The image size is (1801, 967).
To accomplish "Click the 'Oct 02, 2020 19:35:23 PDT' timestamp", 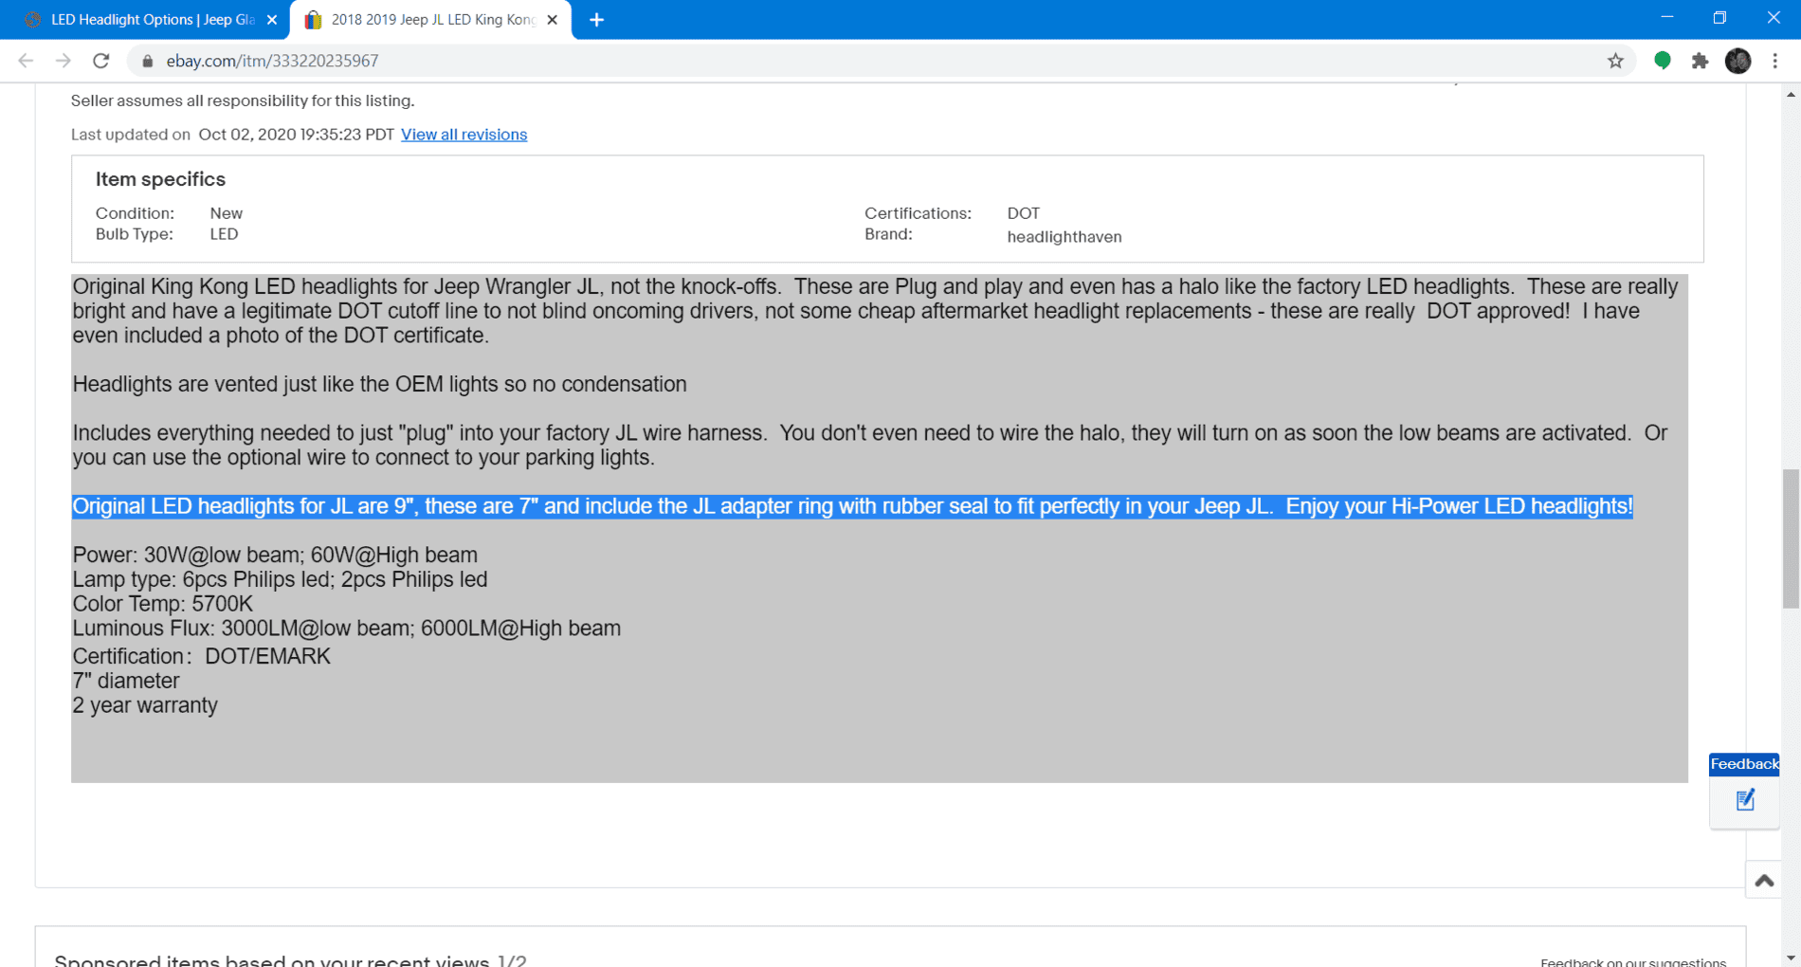I will pos(296,135).
